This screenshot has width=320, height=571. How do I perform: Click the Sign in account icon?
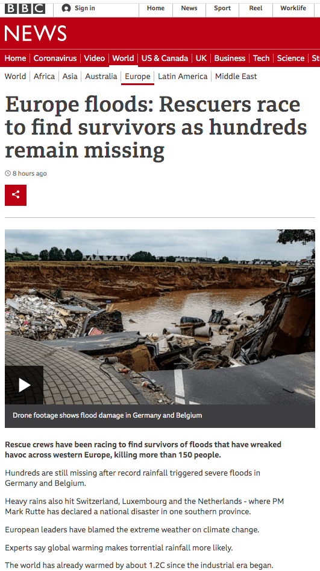coord(66,8)
